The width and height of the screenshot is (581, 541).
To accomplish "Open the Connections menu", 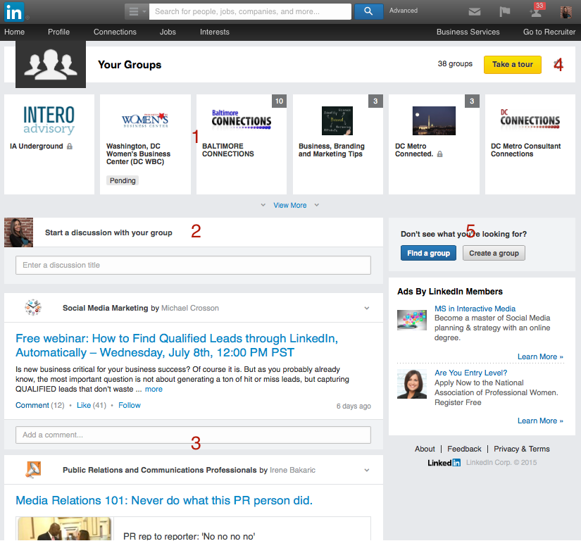I will [115, 32].
